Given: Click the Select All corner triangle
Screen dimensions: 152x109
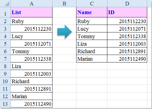Looking at the screenshot, I should (7, 4).
